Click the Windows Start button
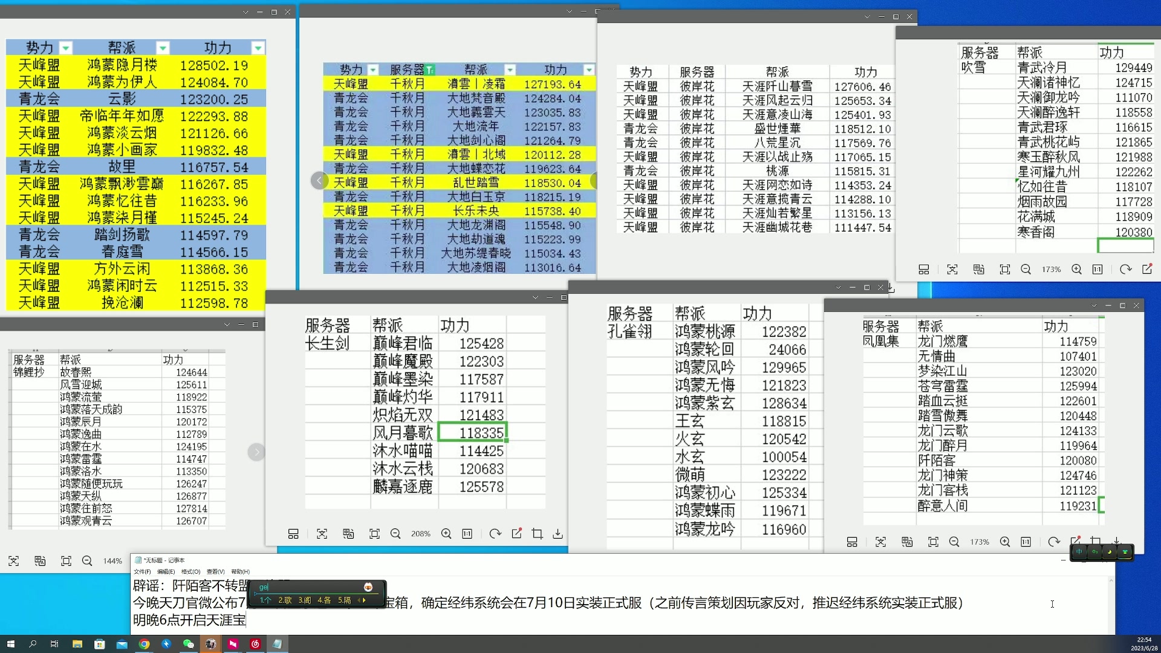The height and width of the screenshot is (653, 1161). (12, 644)
